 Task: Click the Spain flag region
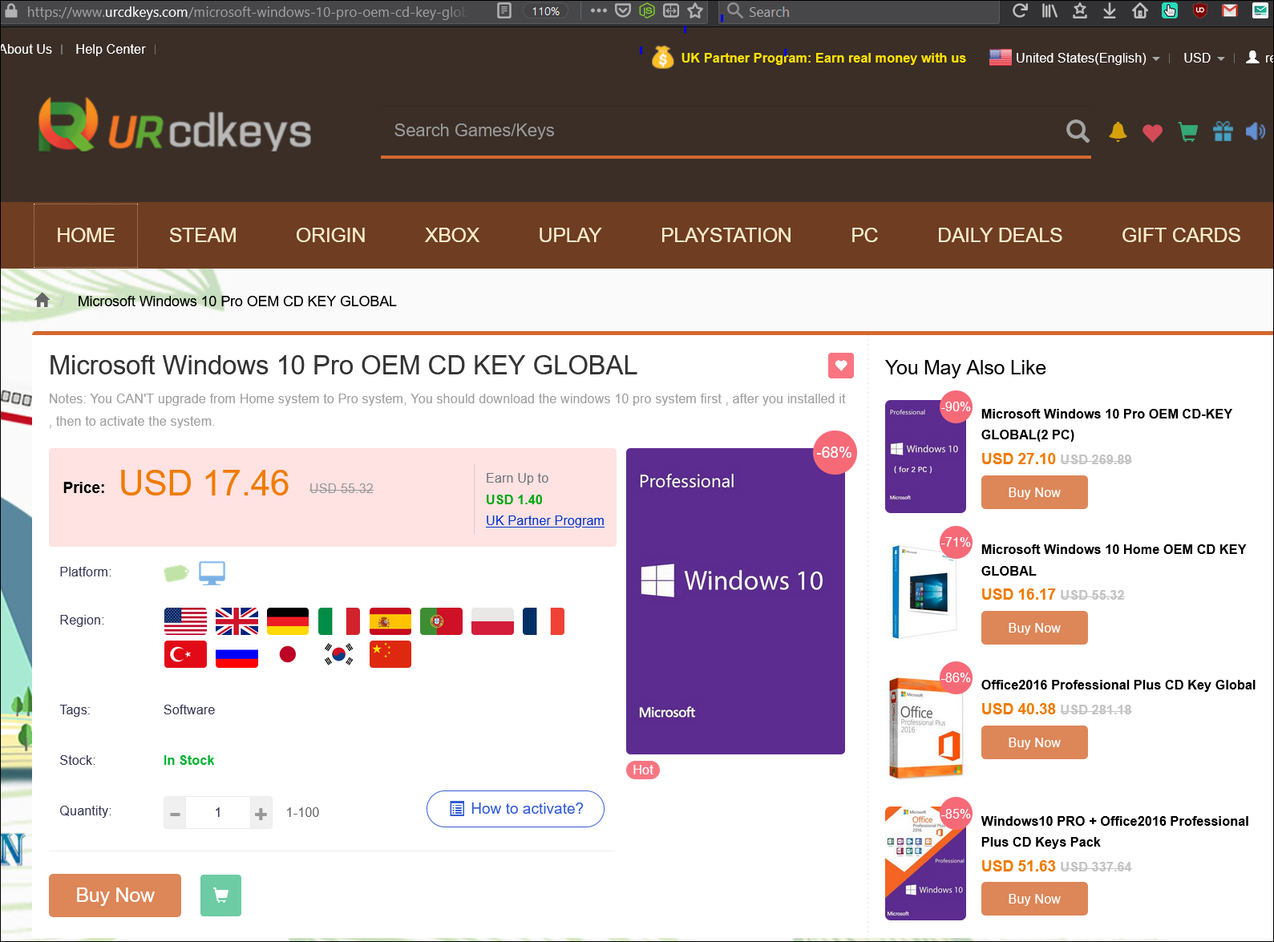390,621
